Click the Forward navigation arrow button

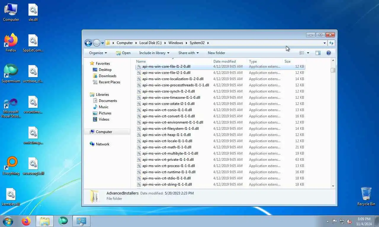97,43
